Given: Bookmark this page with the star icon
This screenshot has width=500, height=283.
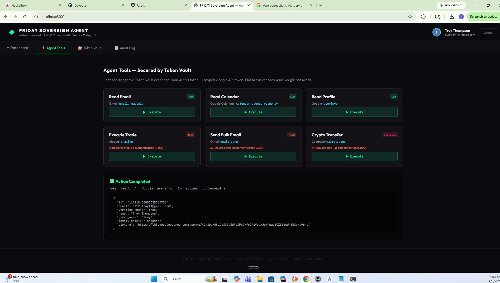Looking at the screenshot, I should click(x=410, y=17).
